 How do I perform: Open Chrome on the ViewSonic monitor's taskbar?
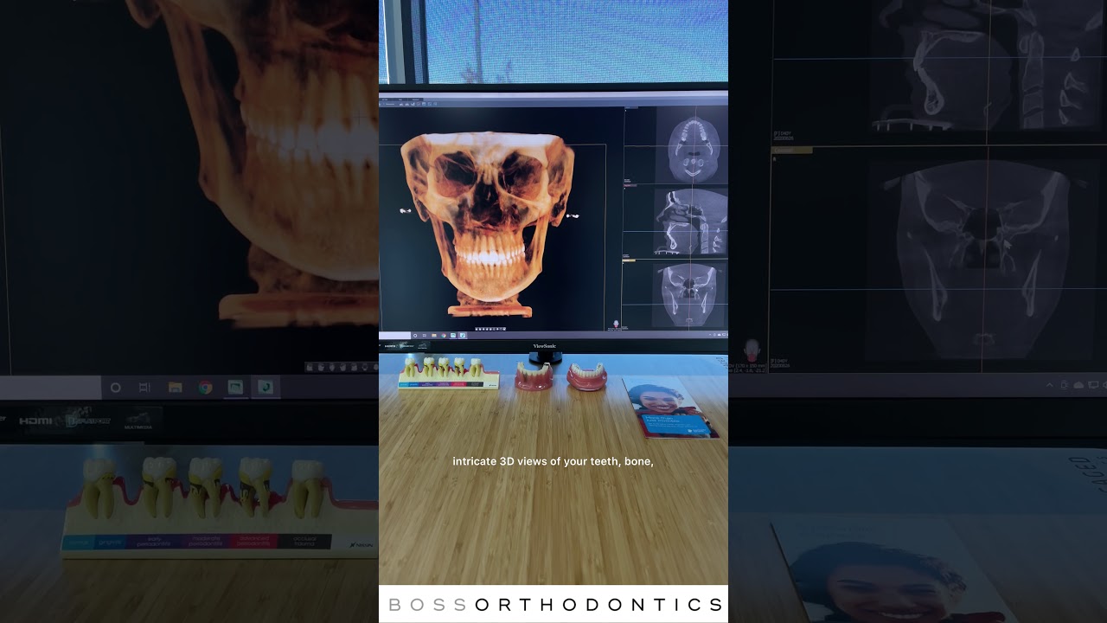[444, 336]
